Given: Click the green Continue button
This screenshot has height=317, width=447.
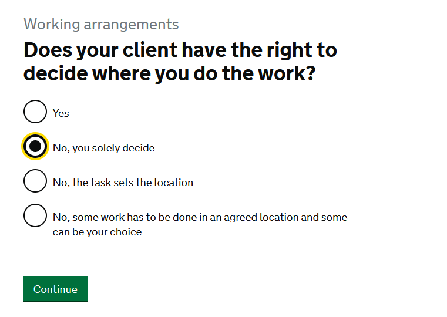Looking at the screenshot, I should 55,289.
